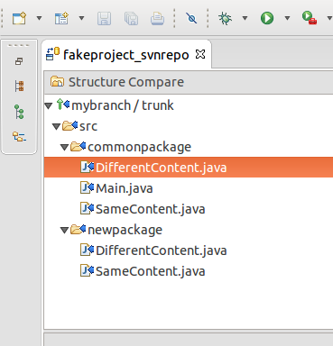Viewport: 333px width, 346px height.
Task: Open the Hierarchy view side icon
Action: [x=19, y=86]
